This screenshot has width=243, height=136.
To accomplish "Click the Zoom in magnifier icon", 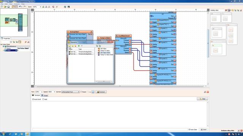I will [x=43, y=7].
